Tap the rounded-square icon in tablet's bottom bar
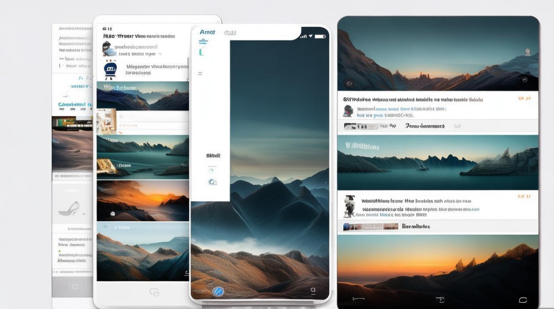This screenshot has width=554, height=309. (523, 300)
